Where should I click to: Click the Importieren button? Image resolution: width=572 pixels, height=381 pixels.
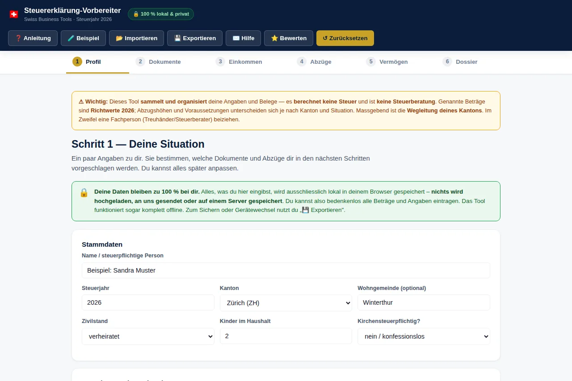[136, 38]
